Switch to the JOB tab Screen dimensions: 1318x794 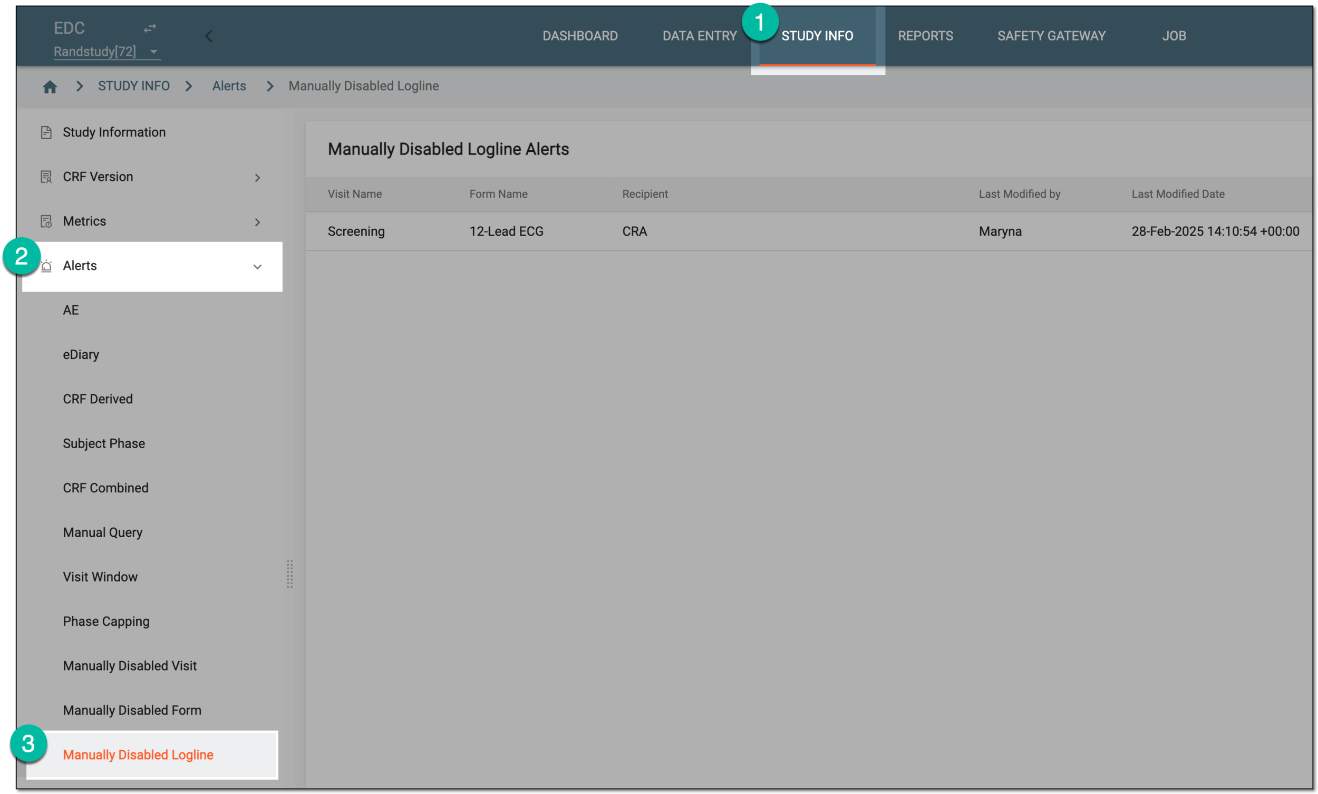(1174, 36)
